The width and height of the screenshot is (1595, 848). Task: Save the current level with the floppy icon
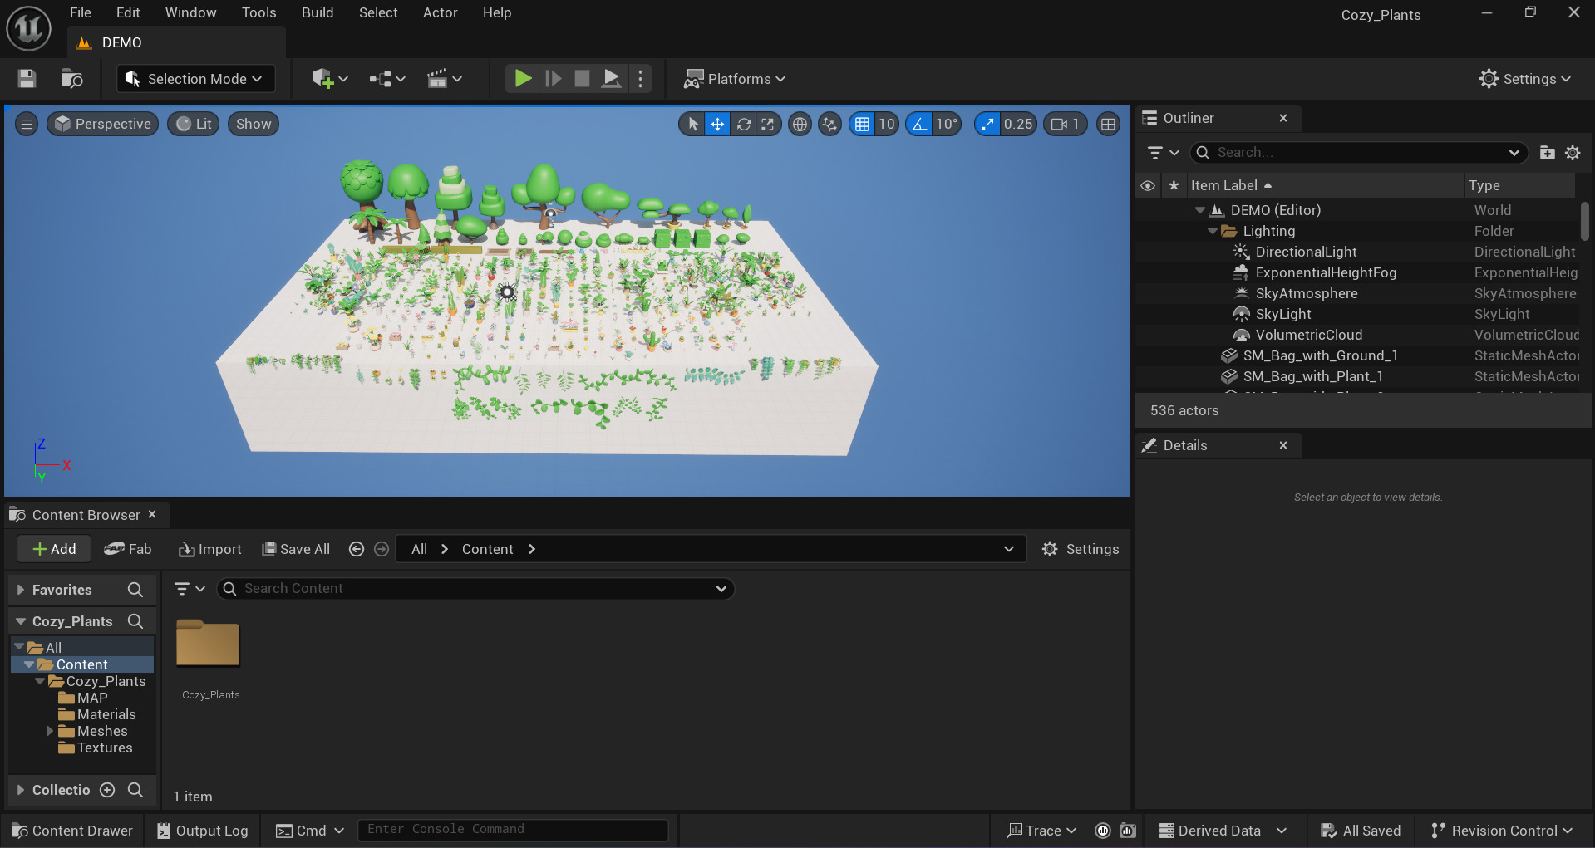pyautogui.click(x=27, y=79)
